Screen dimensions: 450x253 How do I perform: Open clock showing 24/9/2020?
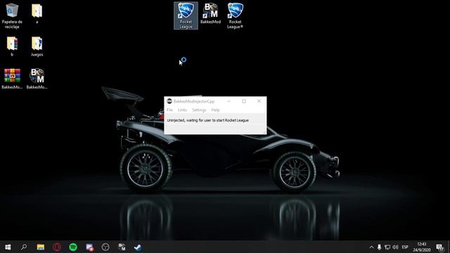pos(422,247)
